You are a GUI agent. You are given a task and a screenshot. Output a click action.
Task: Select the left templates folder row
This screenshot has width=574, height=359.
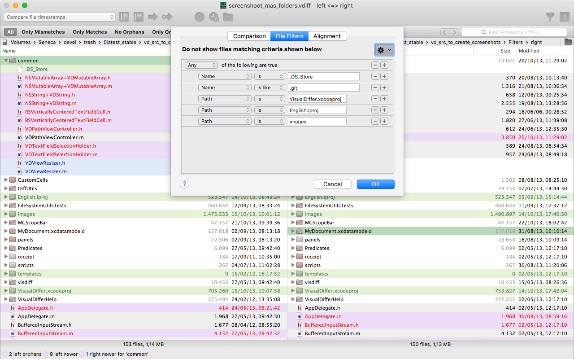pyautogui.click(x=143, y=274)
